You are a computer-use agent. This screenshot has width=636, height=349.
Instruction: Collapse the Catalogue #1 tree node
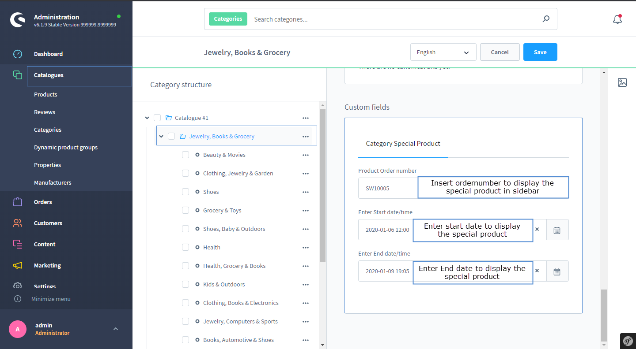[147, 118]
